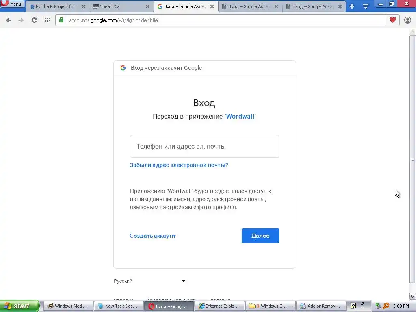Click 'Забыли адрес электронной почты?' link
416x312 pixels.
point(179,165)
